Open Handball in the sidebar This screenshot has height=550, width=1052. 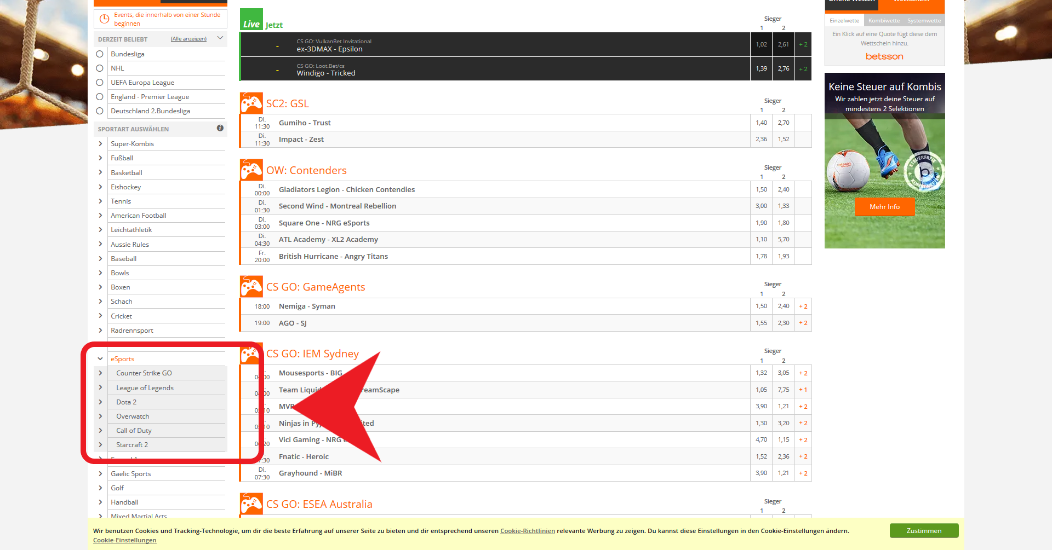124,502
